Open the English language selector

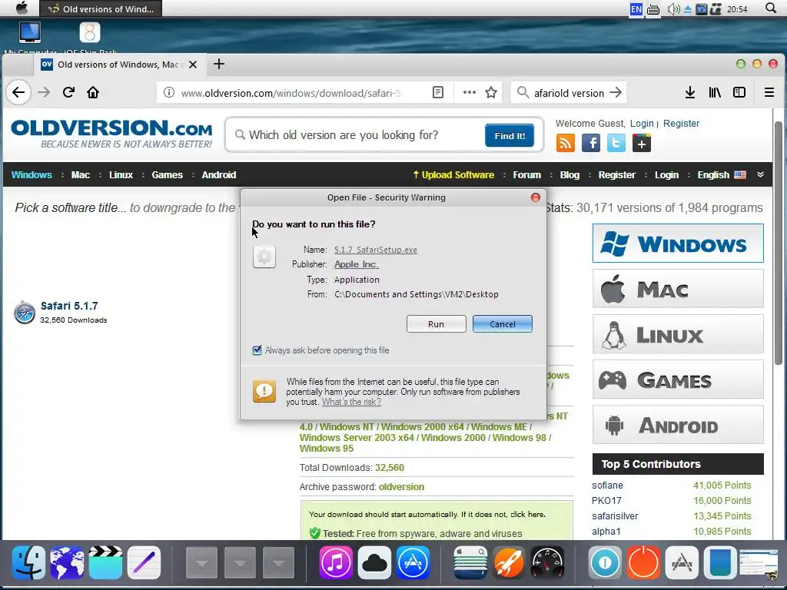click(x=721, y=175)
